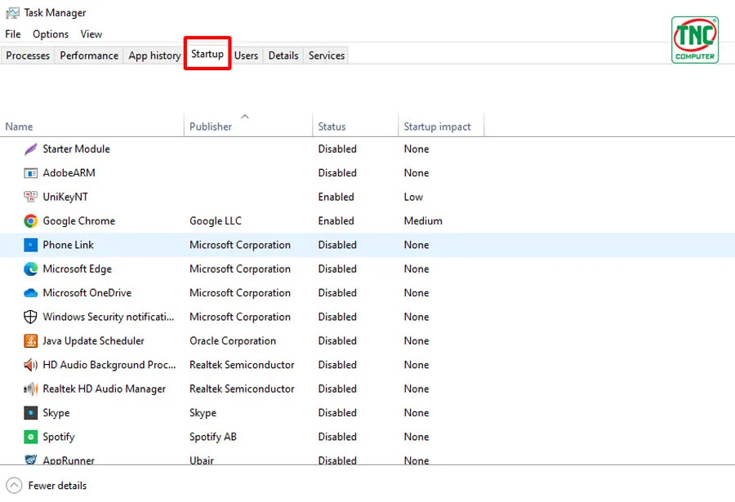
Task: Click the UniKeyNT icon
Action: coord(30,197)
